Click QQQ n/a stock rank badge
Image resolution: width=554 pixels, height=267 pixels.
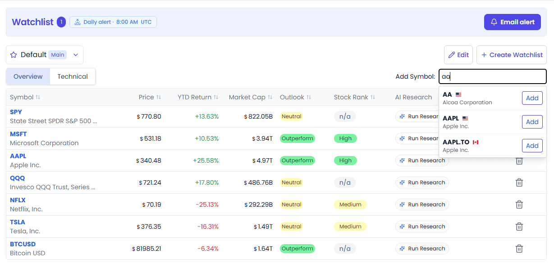345,182
